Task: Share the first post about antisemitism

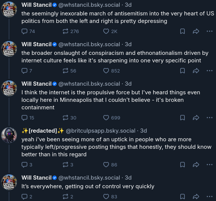Action: point(196,31)
